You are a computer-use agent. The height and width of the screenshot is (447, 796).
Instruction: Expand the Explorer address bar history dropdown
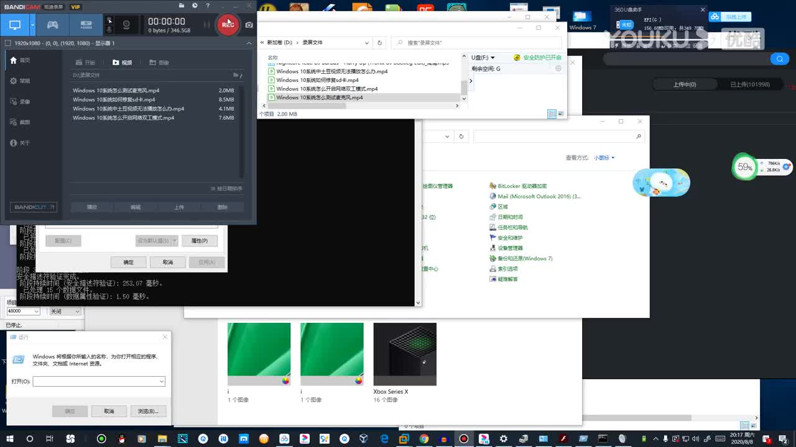[x=367, y=43]
